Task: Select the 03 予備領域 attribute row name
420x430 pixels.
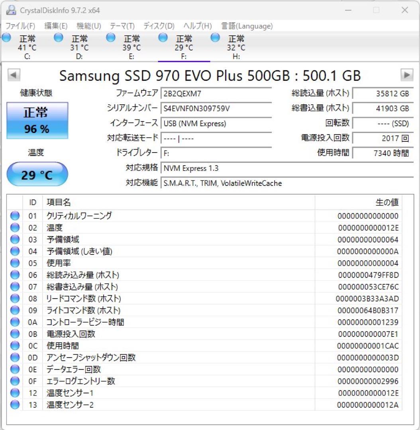Action: tap(63, 239)
